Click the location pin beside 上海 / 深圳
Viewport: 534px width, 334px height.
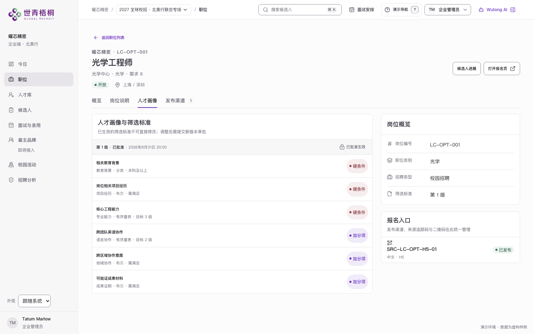118,85
